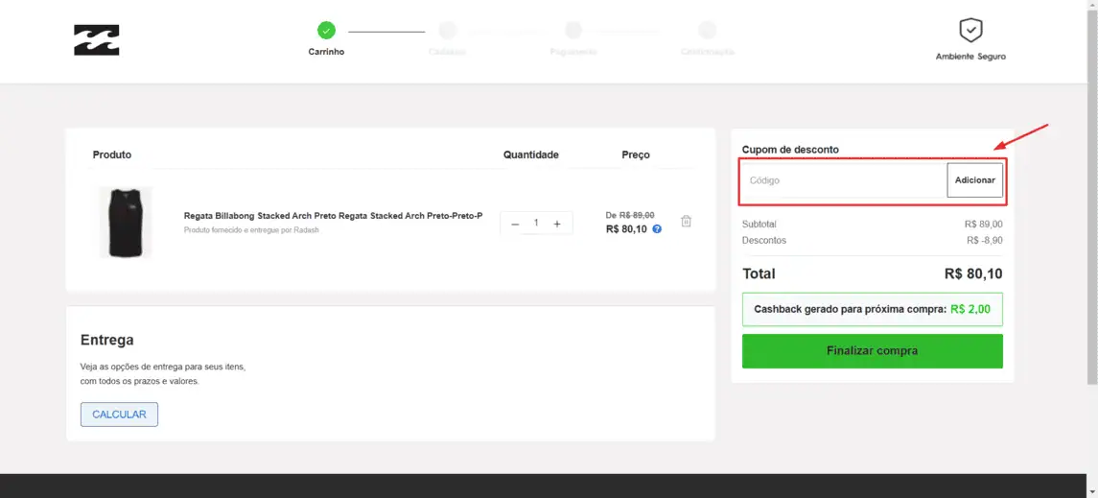Click the Produto column header
Viewport: 1098px width, 498px height.
(x=112, y=154)
